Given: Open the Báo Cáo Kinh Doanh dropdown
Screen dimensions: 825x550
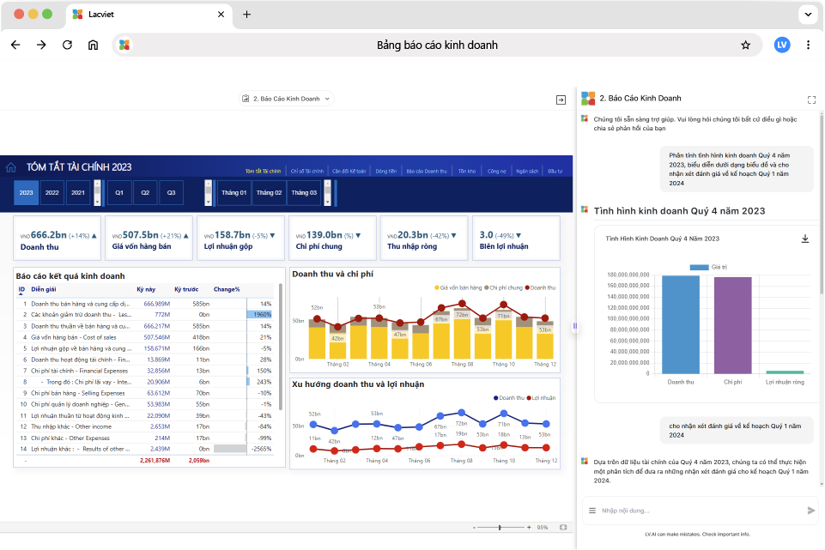Looking at the screenshot, I should tap(286, 99).
